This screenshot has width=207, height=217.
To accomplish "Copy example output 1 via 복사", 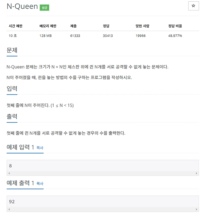I will point(40,183).
